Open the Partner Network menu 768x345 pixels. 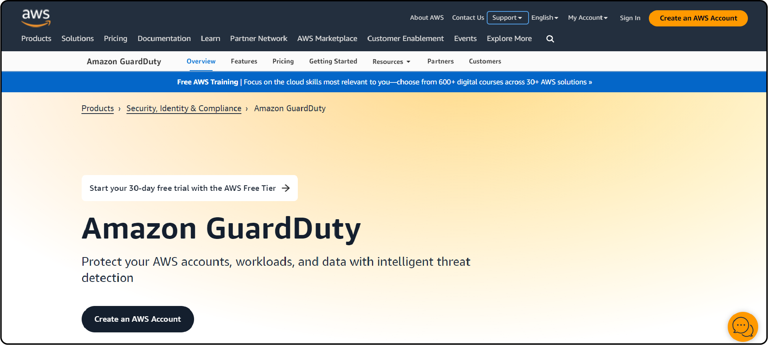coord(259,39)
